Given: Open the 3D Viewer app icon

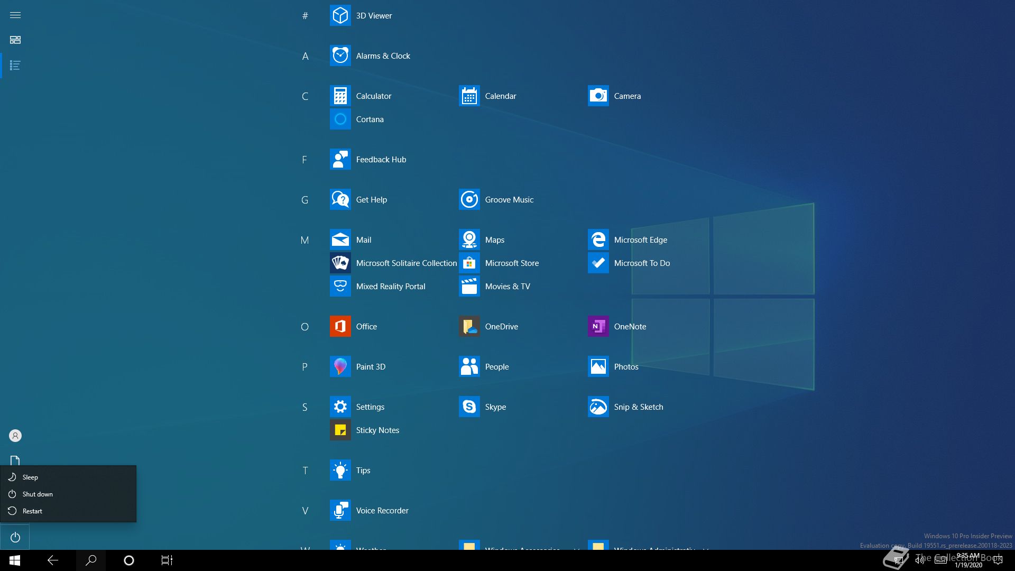Looking at the screenshot, I should [340, 16].
